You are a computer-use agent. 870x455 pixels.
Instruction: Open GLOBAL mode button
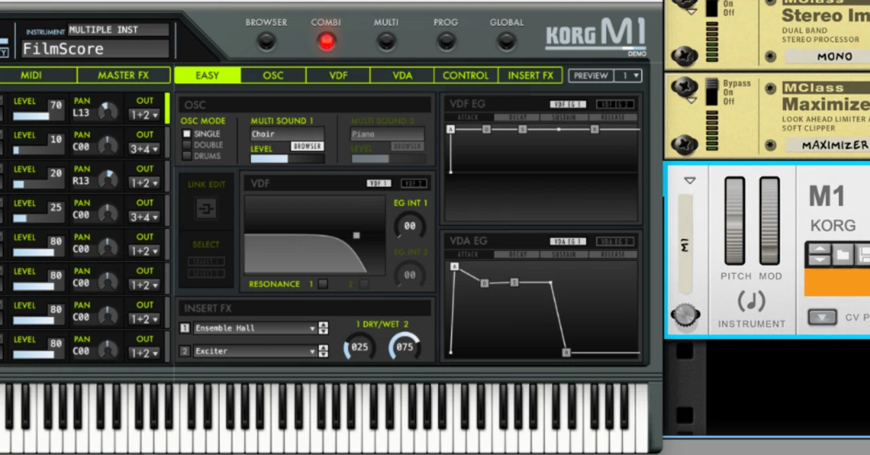click(x=506, y=41)
